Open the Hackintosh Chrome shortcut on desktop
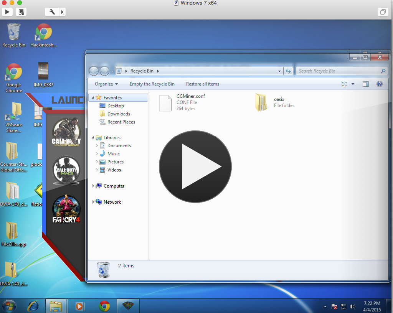Image resolution: width=393 pixels, height=313 pixels. pyautogui.click(x=43, y=35)
